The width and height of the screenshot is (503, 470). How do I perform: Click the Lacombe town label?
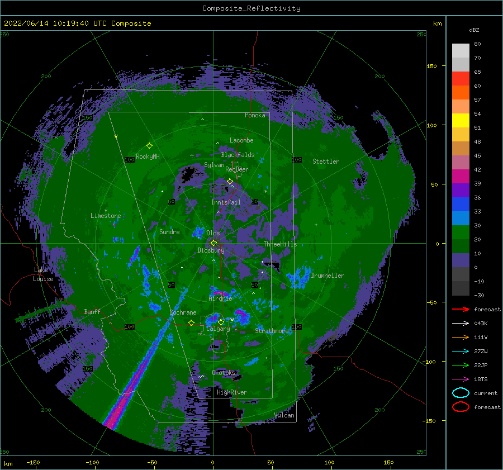tap(241, 140)
